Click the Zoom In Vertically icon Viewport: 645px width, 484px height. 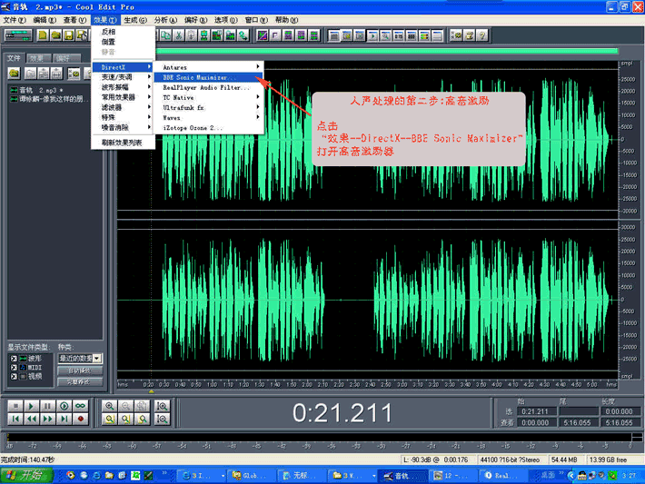[x=162, y=406]
